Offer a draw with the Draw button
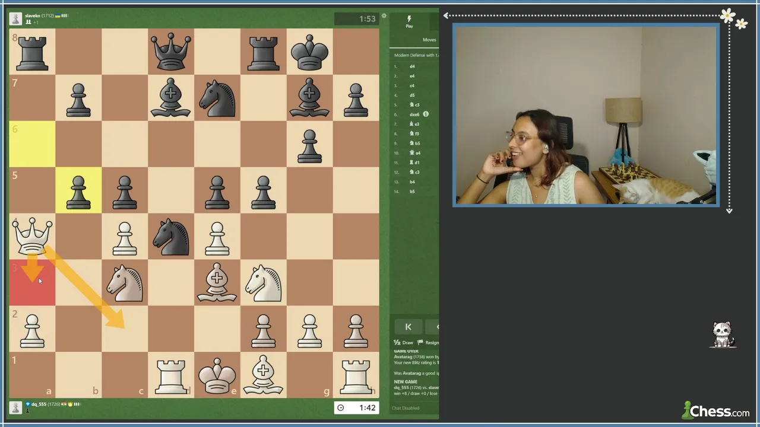760x427 pixels. tap(404, 343)
